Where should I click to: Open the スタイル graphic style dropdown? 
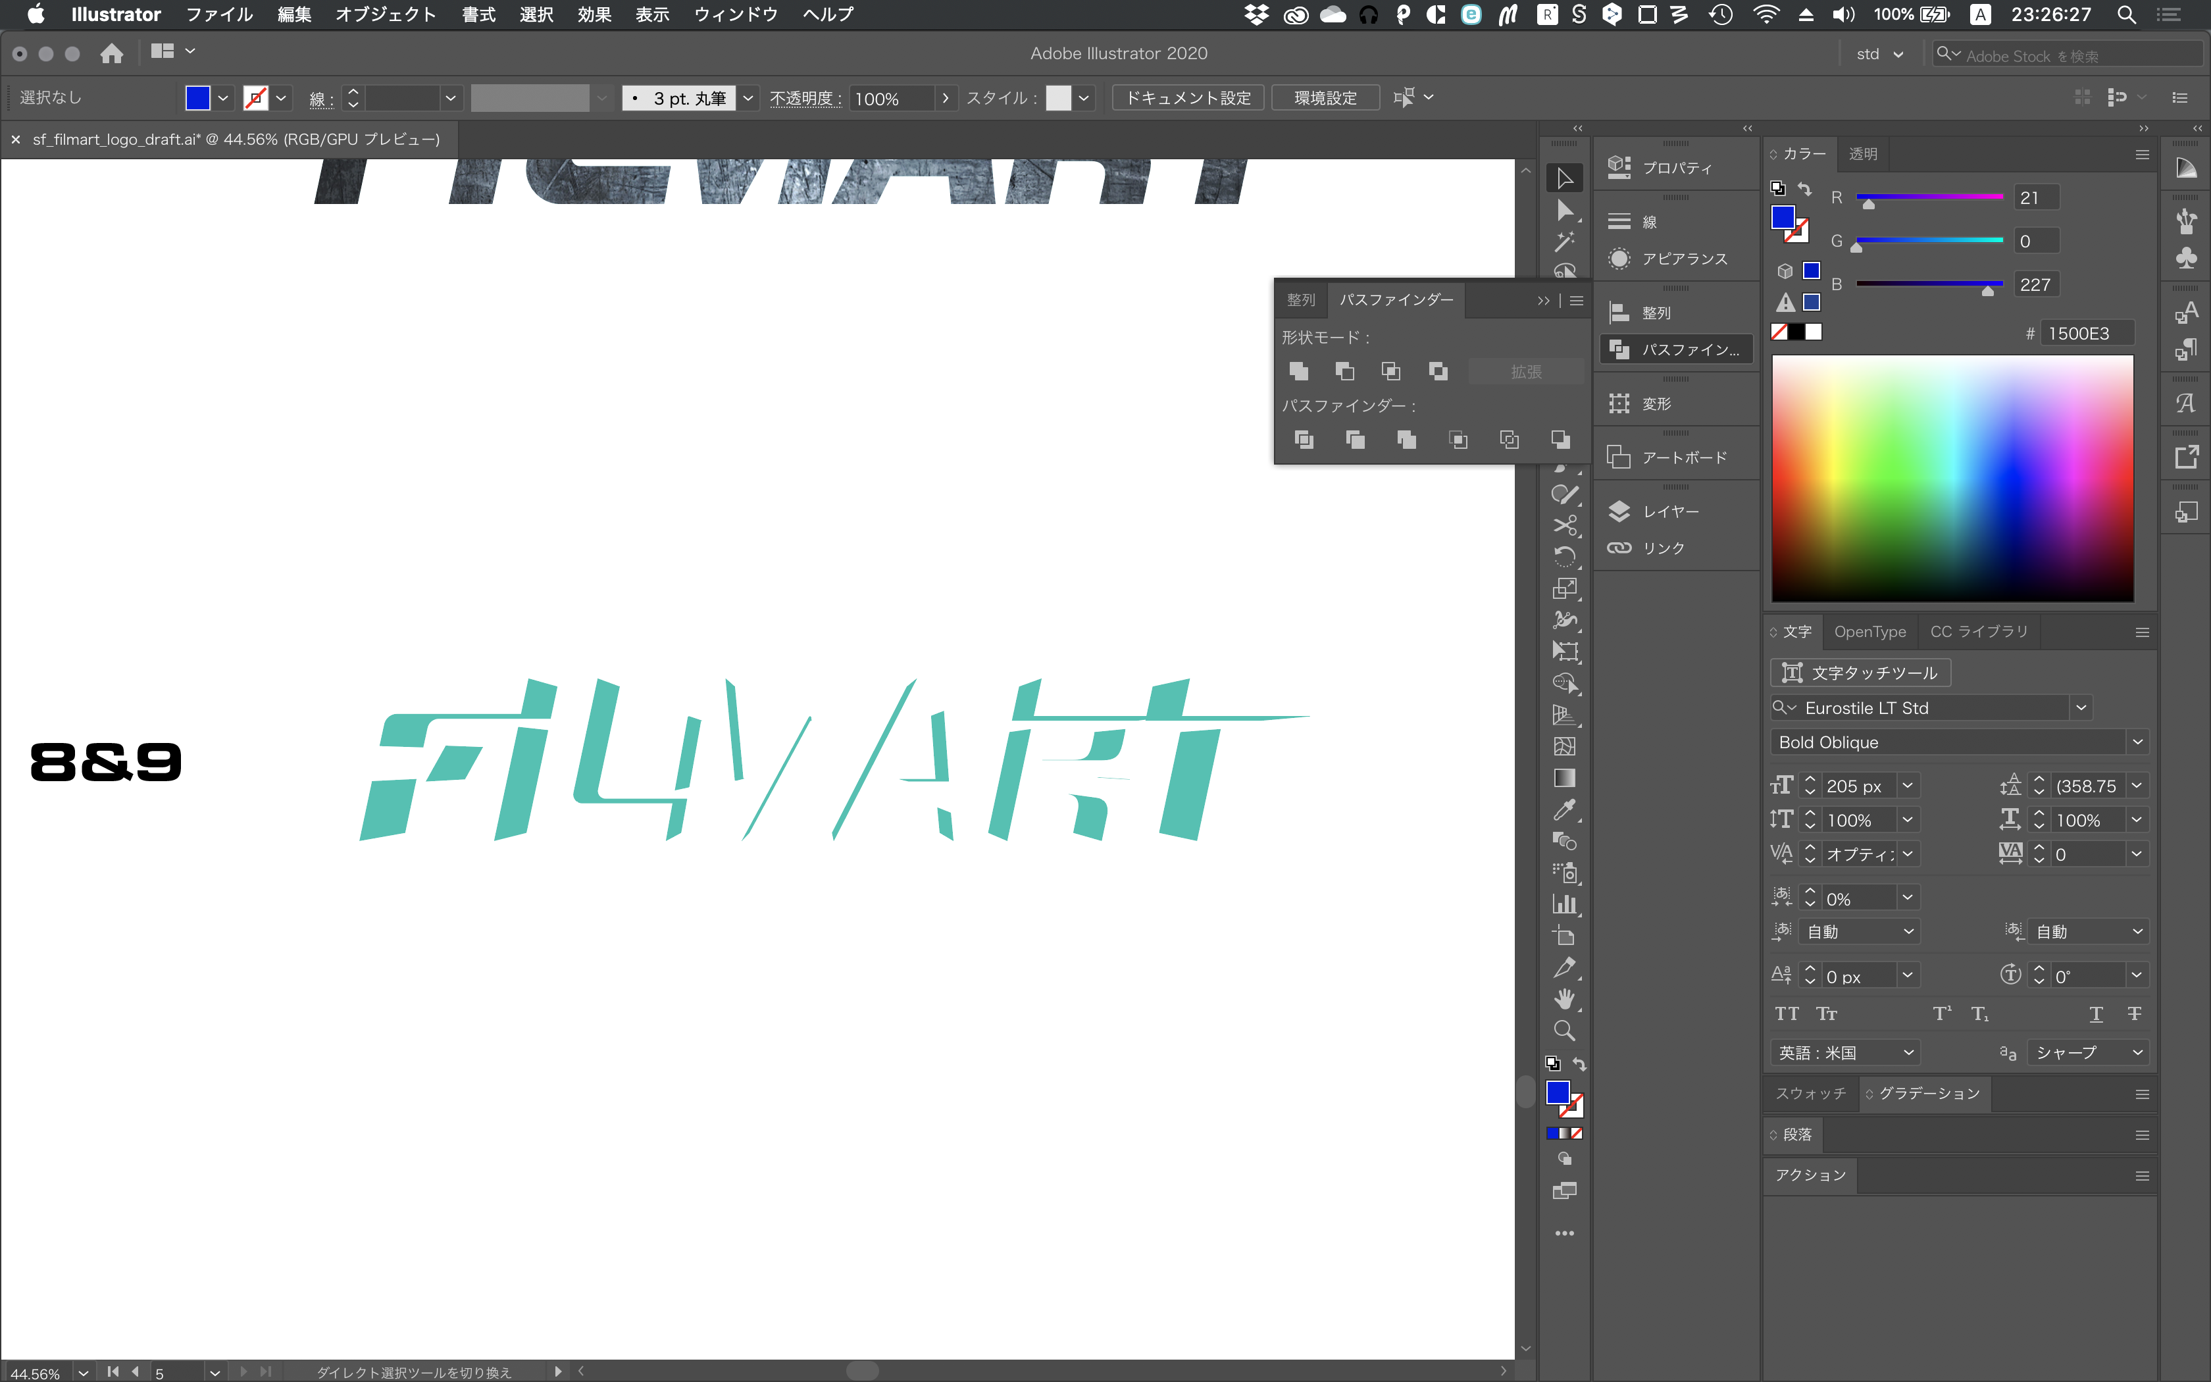(x=1084, y=98)
